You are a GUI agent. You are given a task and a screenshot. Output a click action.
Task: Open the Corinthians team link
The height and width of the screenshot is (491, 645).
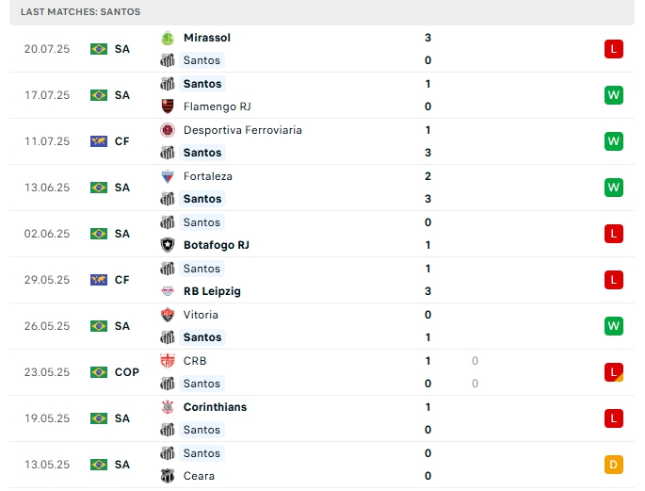(215, 407)
